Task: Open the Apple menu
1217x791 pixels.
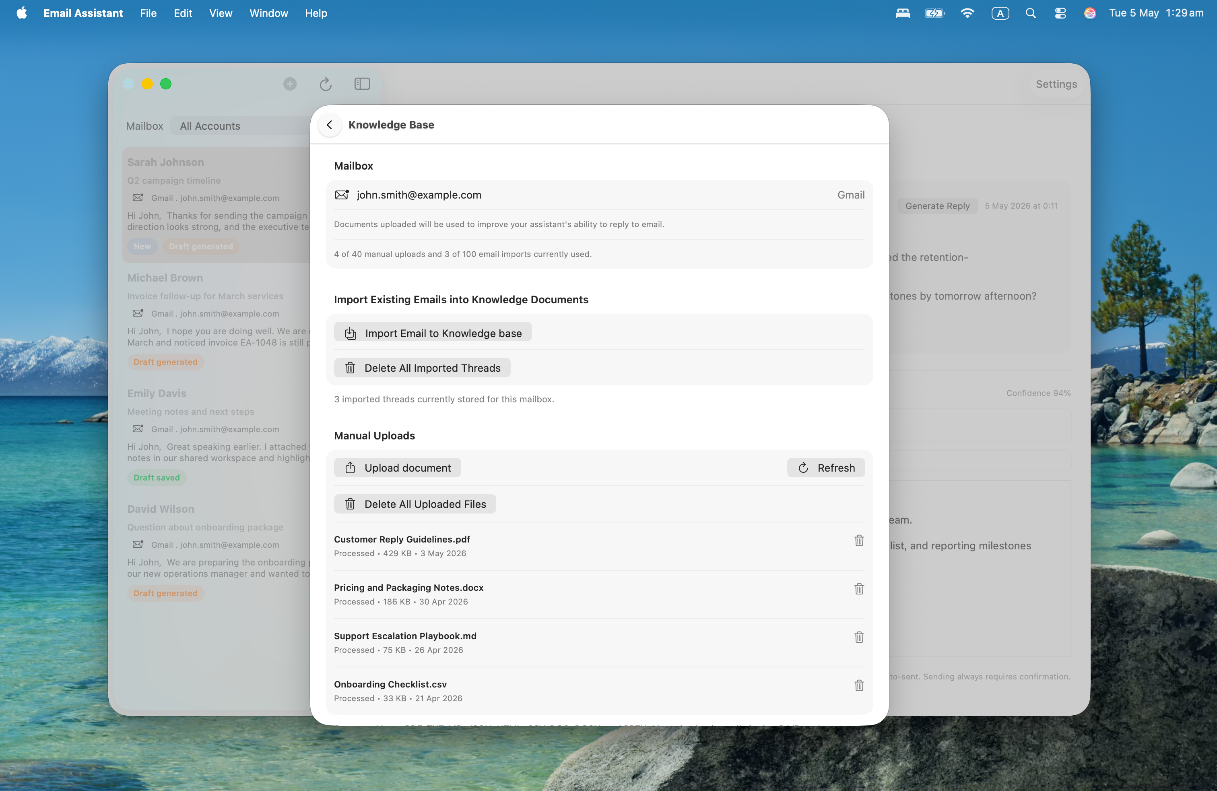Action: click(x=21, y=13)
